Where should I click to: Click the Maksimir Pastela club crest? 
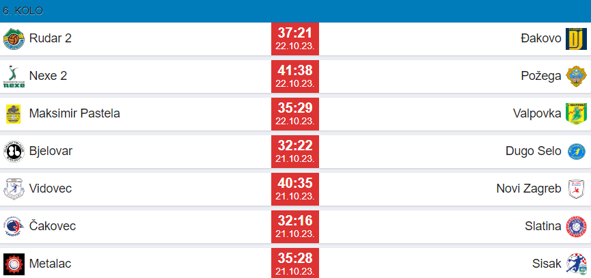[14, 114]
